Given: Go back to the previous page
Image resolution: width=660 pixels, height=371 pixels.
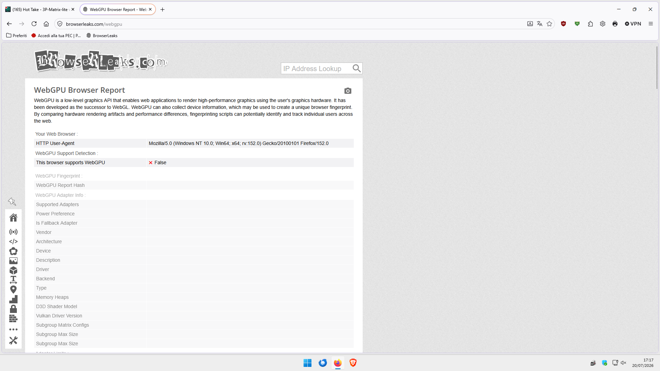Looking at the screenshot, I should 9,24.
